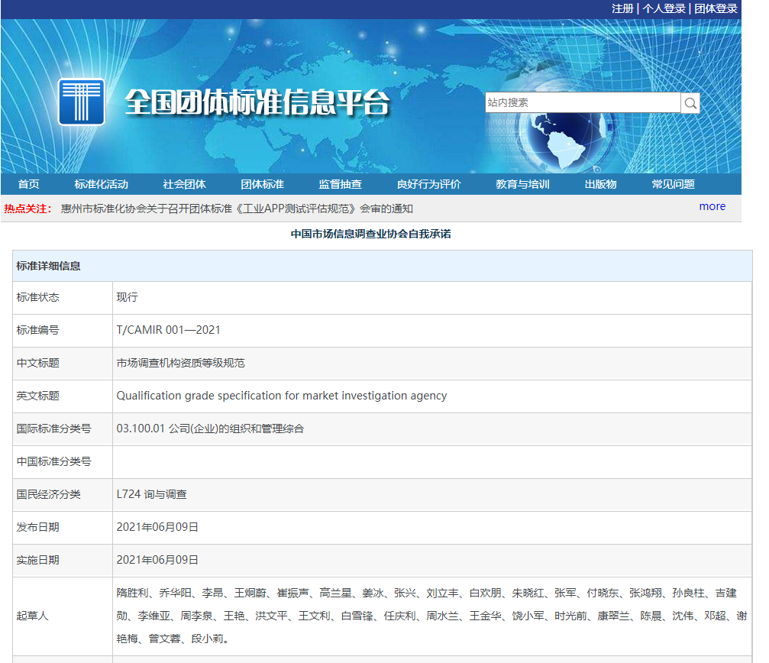Click the 国民经济分类 row label
Screen dimensions: 769x663
[x=49, y=494]
